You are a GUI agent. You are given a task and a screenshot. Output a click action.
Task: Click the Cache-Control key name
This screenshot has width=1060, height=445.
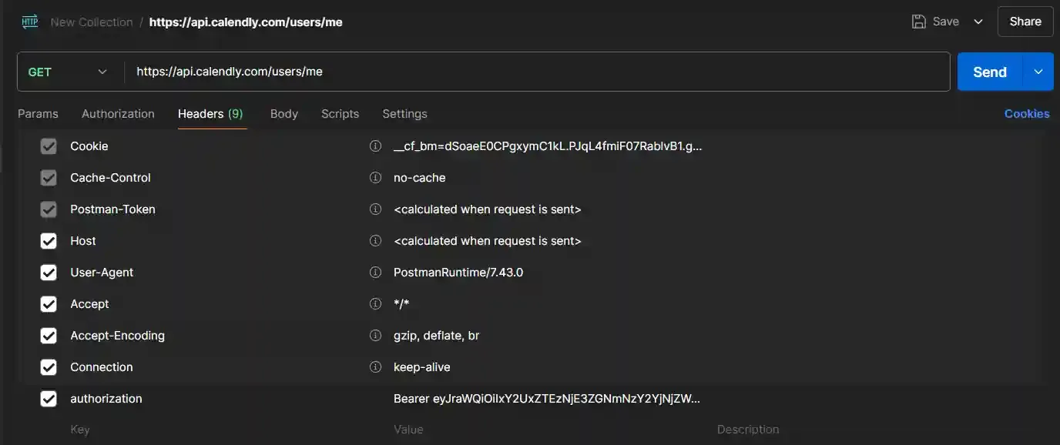(x=110, y=177)
